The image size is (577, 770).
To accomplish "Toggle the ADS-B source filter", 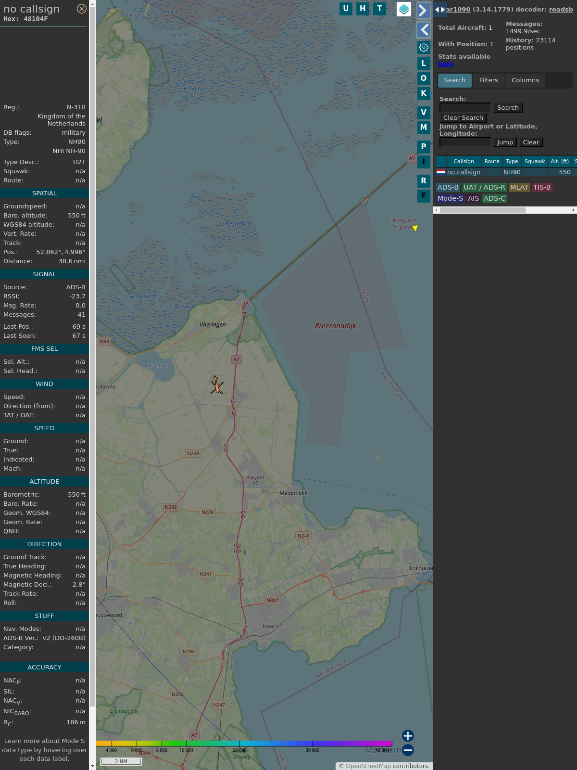I will [x=448, y=187].
